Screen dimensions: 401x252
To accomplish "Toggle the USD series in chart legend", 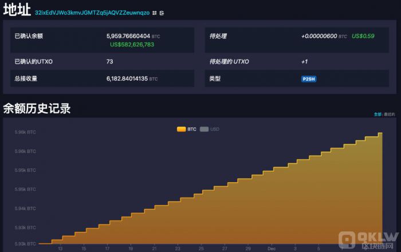I will pos(210,129).
